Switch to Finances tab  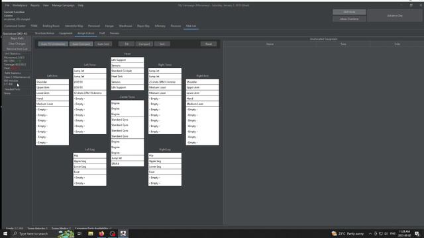[x=176, y=26]
